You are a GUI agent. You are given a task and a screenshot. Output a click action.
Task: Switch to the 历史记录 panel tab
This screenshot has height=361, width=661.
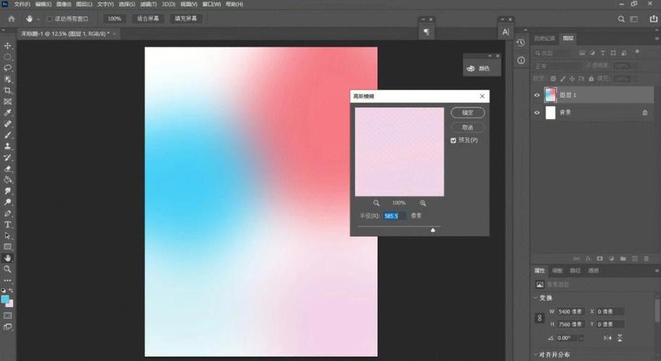click(x=544, y=38)
